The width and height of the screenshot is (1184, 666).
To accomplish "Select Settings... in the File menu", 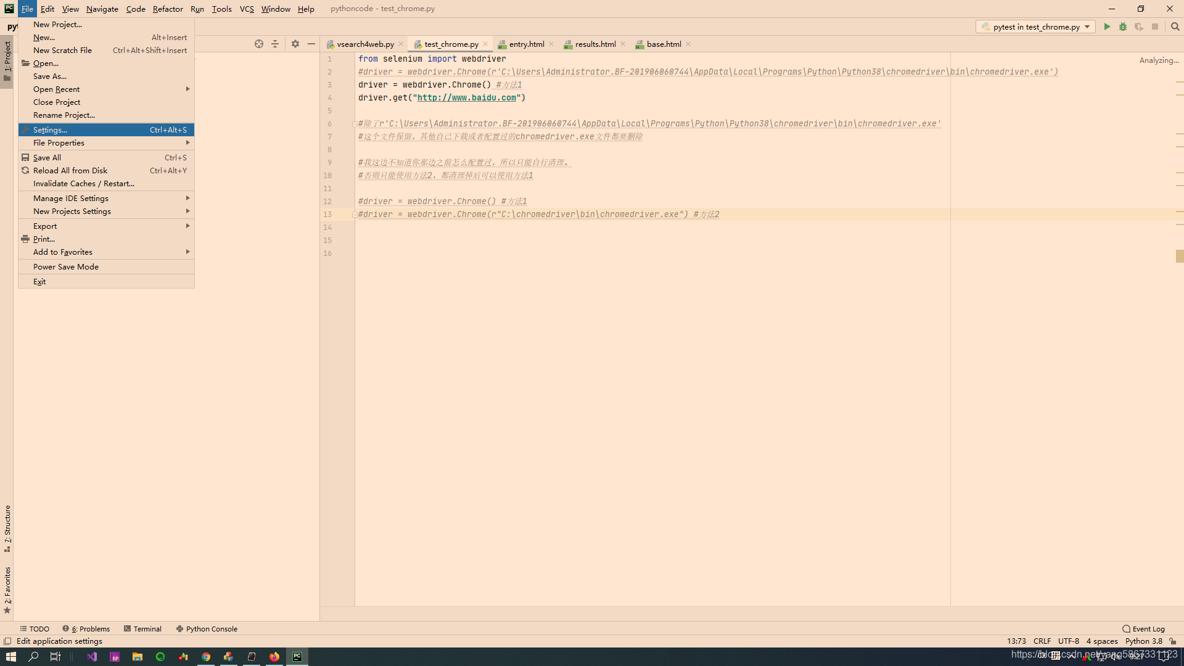I will pyautogui.click(x=106, y=130).
